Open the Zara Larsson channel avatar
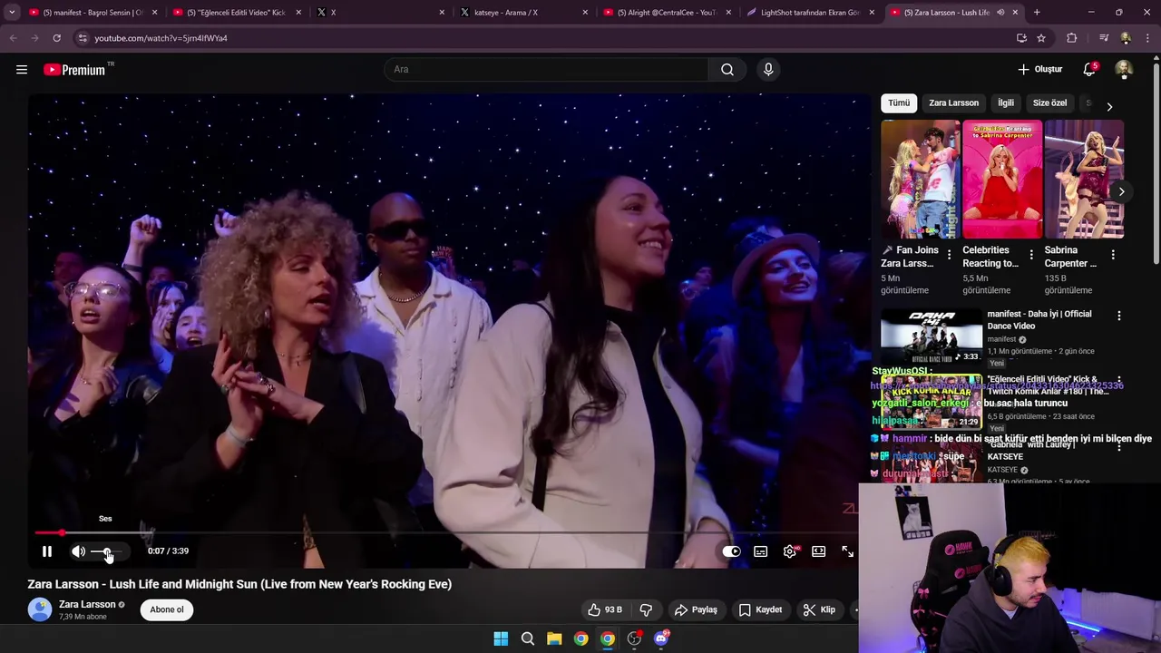 [x=40, y=609]
